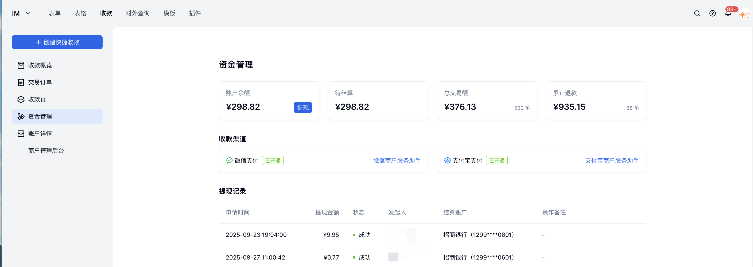The height and width of the screenshot is (267, 753).
Task: Open 微信商户服务助手 link
Action: click(x=397, y=160)
